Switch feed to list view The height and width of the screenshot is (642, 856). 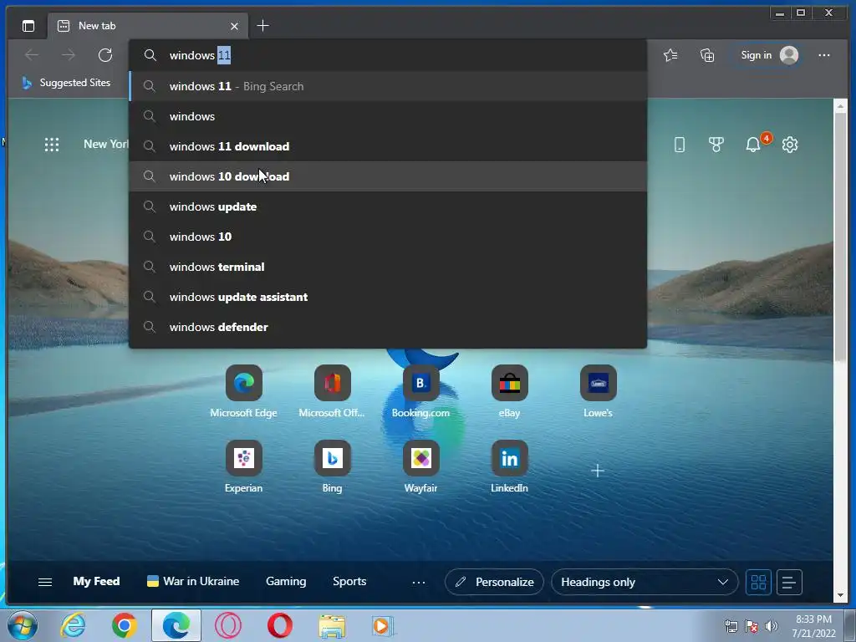pos(788,582)
